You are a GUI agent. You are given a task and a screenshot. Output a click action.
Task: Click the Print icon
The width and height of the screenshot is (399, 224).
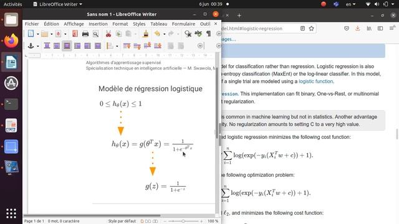[85, 34]
